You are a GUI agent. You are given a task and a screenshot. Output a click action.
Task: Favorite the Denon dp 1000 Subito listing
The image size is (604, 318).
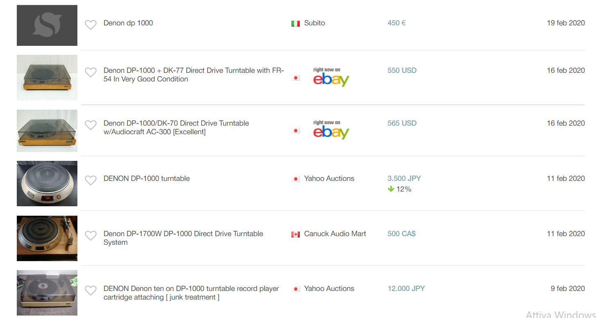90,25
